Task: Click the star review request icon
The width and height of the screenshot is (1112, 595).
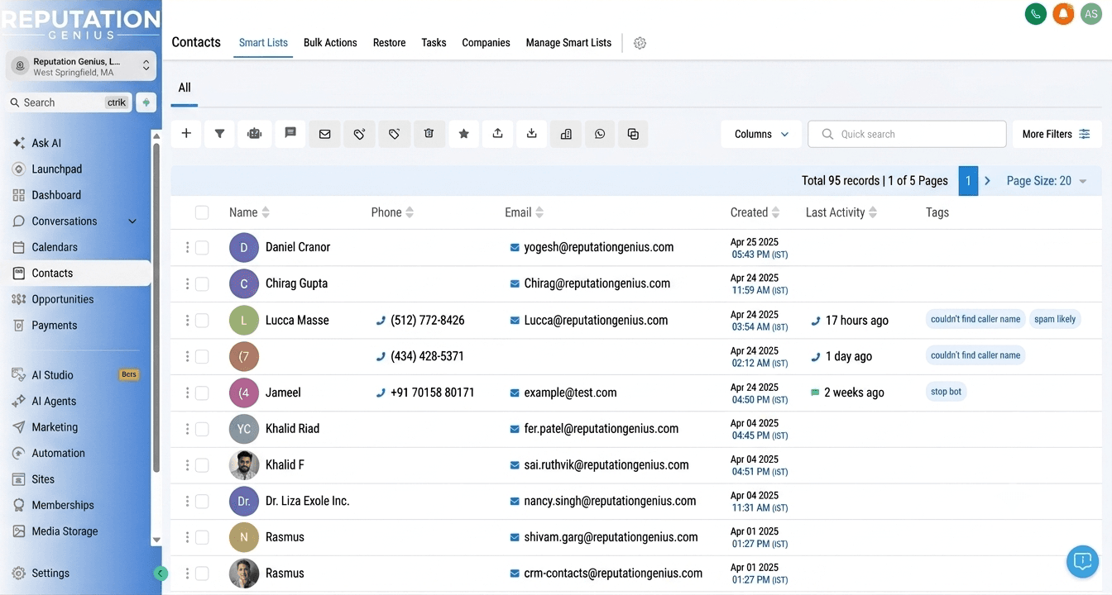Action: click(x=464, y=134)
